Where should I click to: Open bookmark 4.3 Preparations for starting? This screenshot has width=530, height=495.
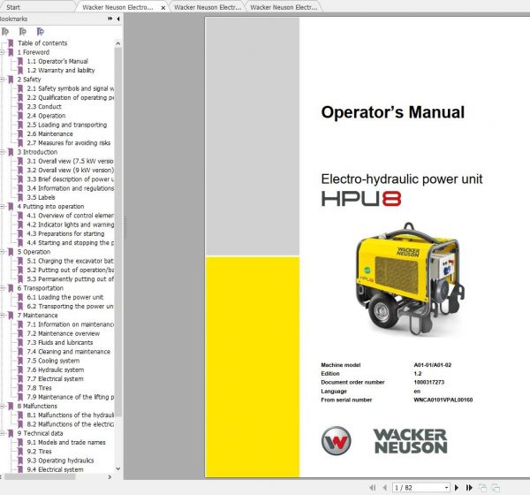click(65, 233)
